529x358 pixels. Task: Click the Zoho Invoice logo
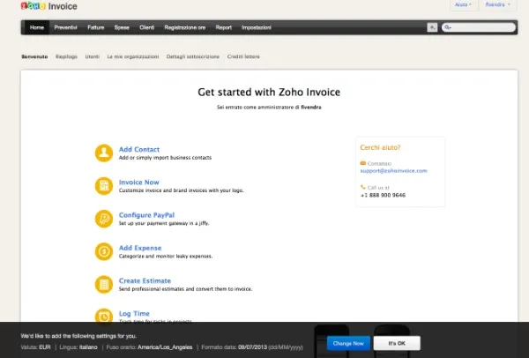pos(48,6)
